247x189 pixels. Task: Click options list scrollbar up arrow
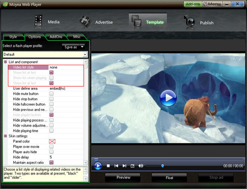(x=86, y=62)
